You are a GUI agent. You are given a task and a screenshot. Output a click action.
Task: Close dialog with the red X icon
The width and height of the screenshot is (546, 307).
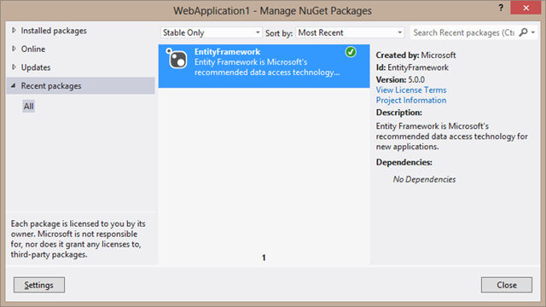(x=526, y=8)
